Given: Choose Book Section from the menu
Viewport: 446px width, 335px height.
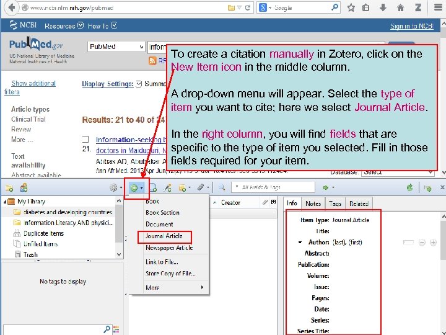Looking at the screenshot, I should coord(162,213).
